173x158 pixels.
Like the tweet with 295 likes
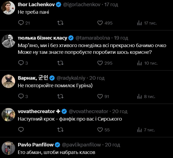pos(100,63)
